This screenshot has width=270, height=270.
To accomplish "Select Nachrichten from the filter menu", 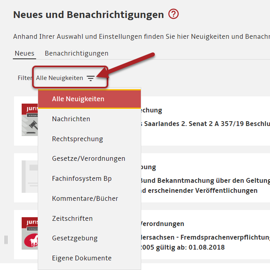I will [71, 119].
